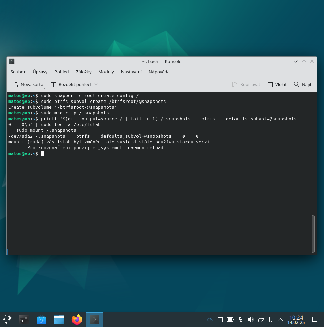Open the Nová karta dropdown arrow

(44, 89)
